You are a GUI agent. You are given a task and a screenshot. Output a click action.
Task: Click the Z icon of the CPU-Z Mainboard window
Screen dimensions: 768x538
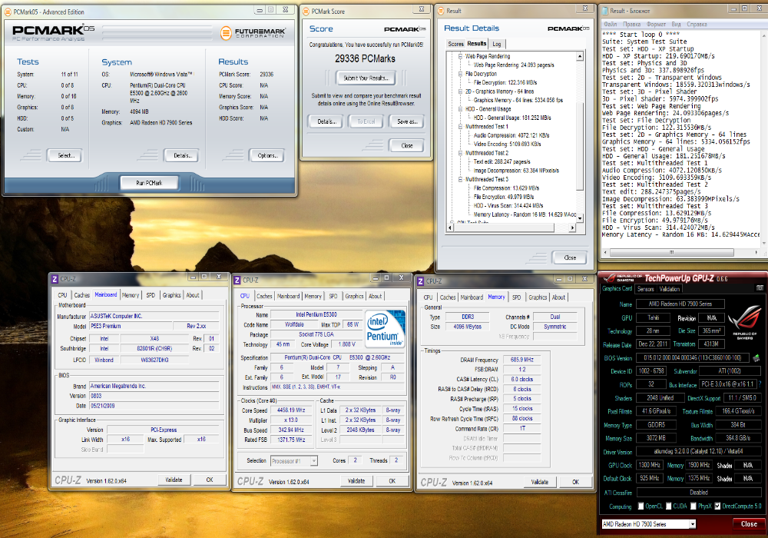[x=55, y=279]
